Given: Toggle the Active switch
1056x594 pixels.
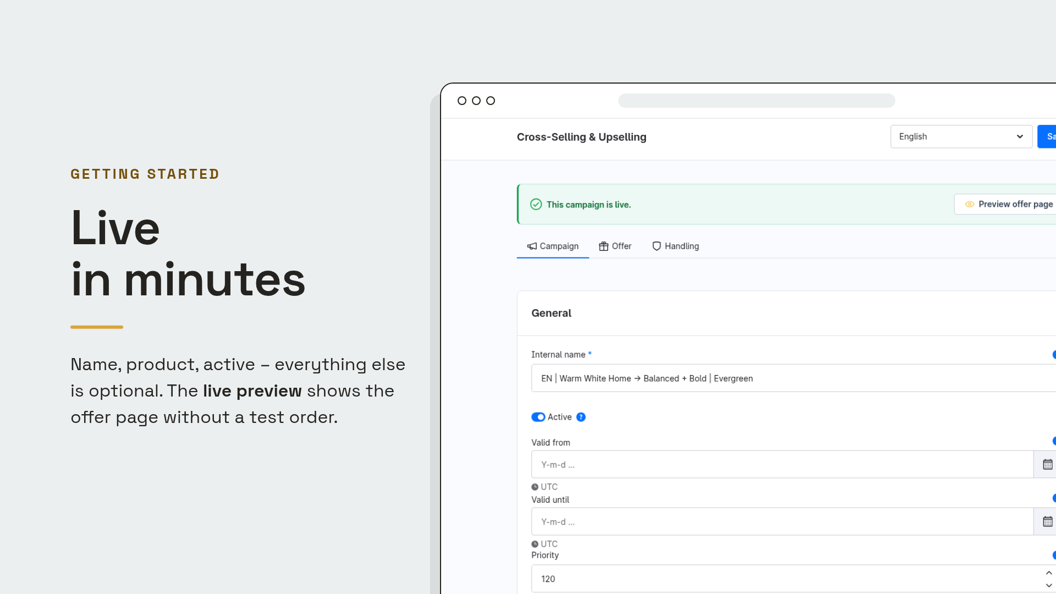Looking at the screenshot, I should tap(538, 417).
